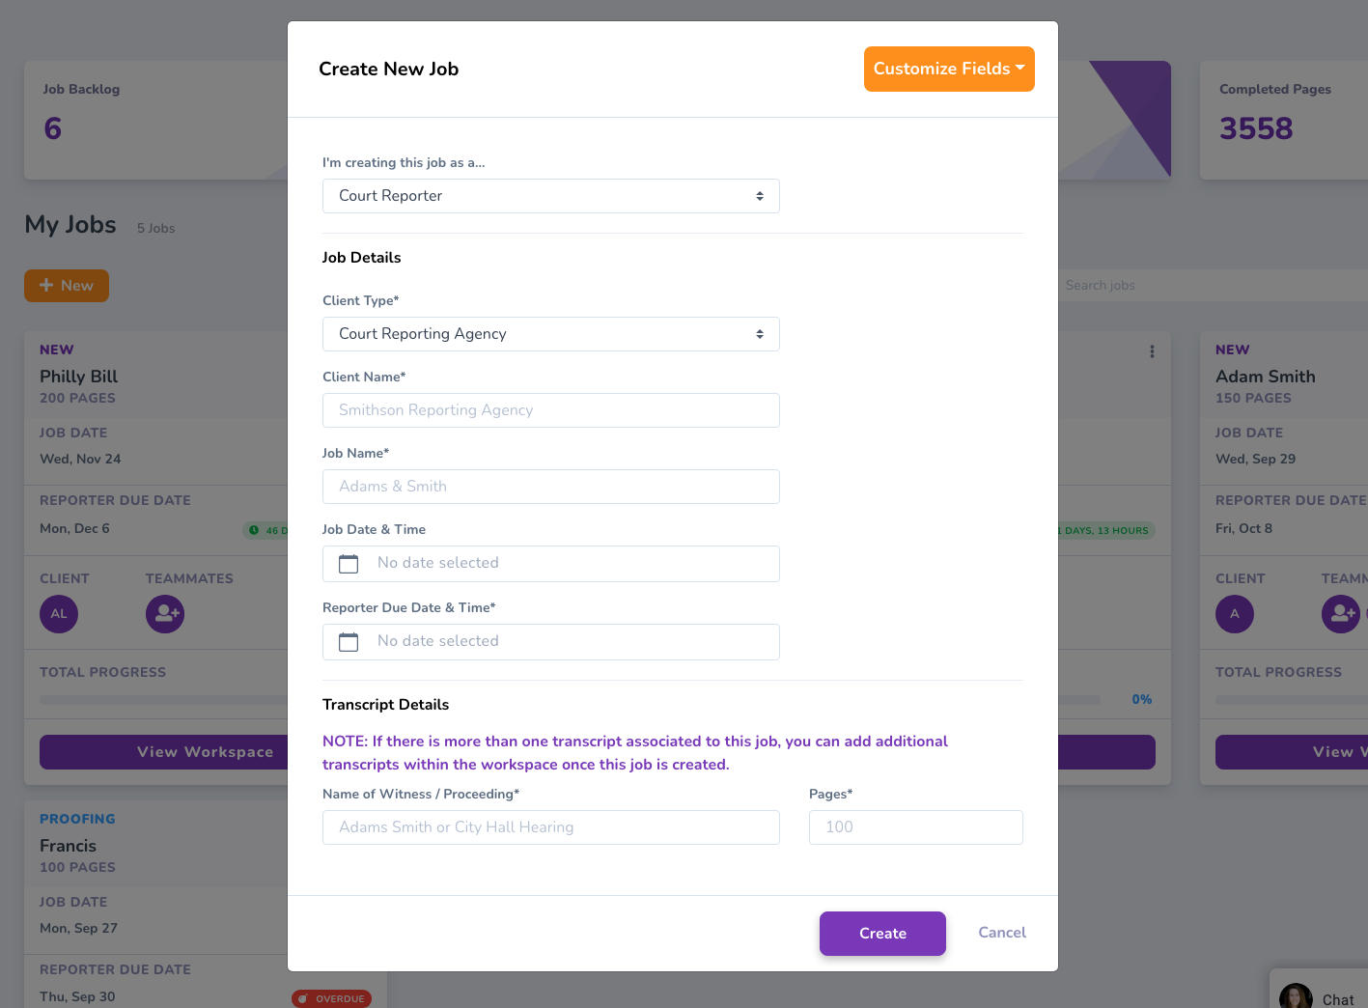
Task: Click Name of Witness / Proceeding field
Action: point(550,827)
